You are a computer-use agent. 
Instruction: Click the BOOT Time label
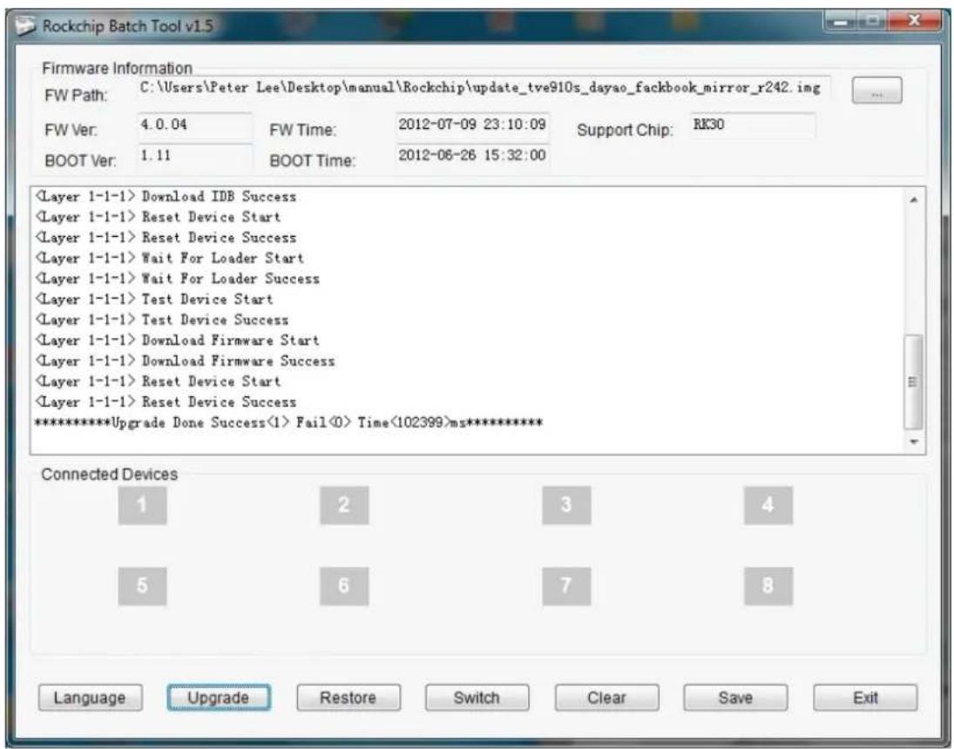click(x=313, y=160)
